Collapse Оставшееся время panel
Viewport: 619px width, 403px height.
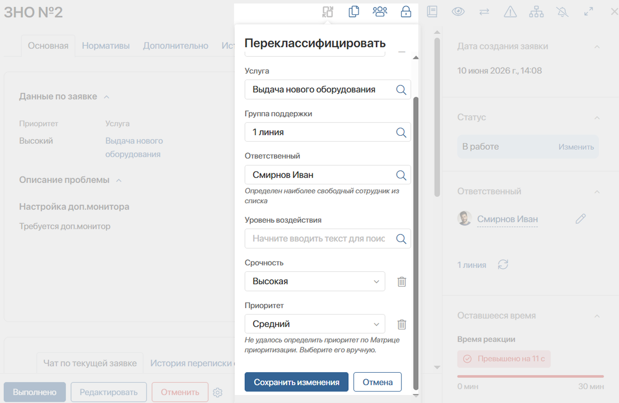click(597, 316)
